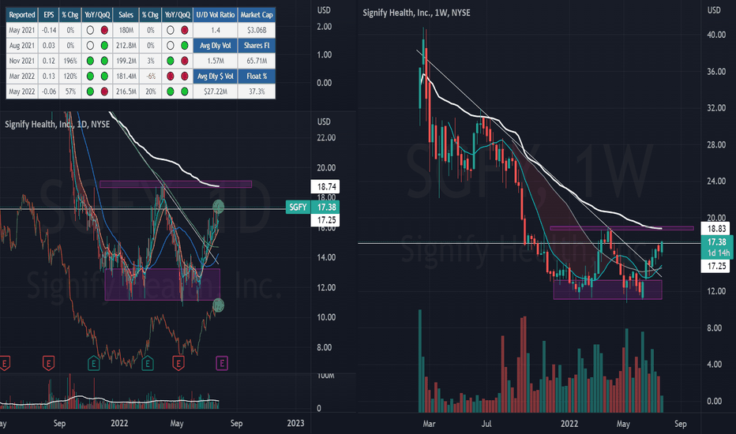Open the Signify Health 1W NYSE chart title
The image size is (736, 434).
416,13
